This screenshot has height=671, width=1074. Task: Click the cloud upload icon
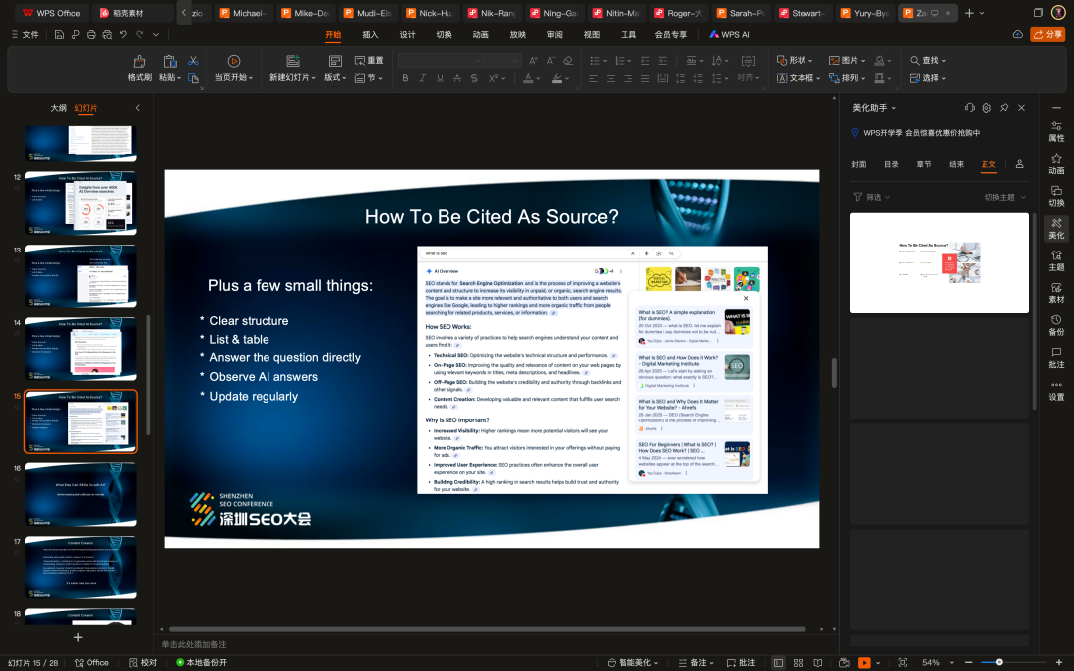click(x=1018, y=34)
